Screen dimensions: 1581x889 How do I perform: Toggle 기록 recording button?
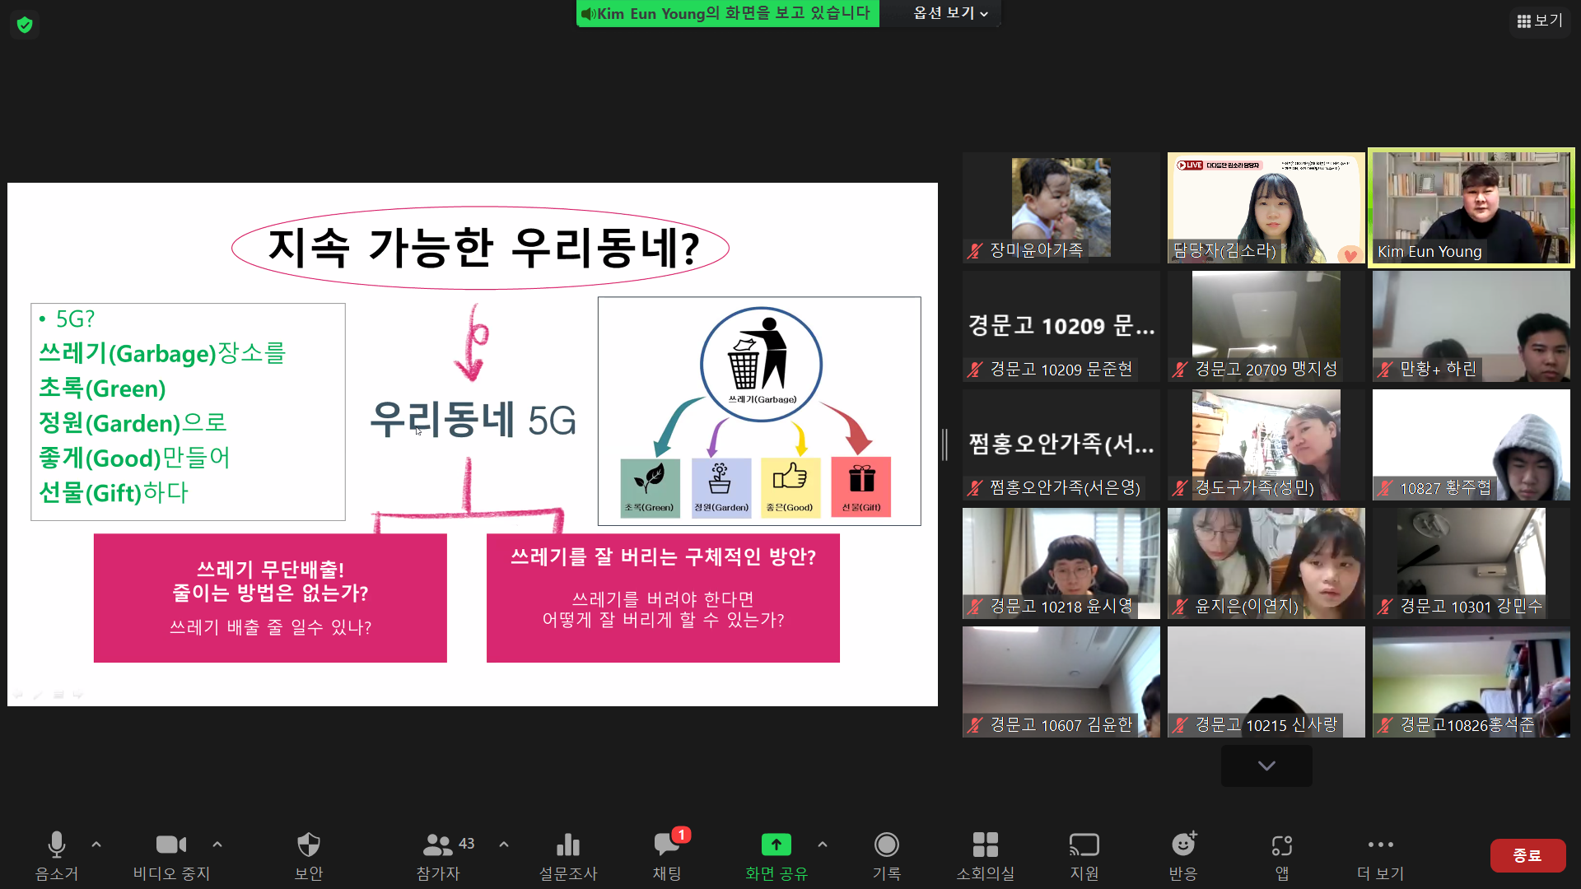click(x=886, y=845)
